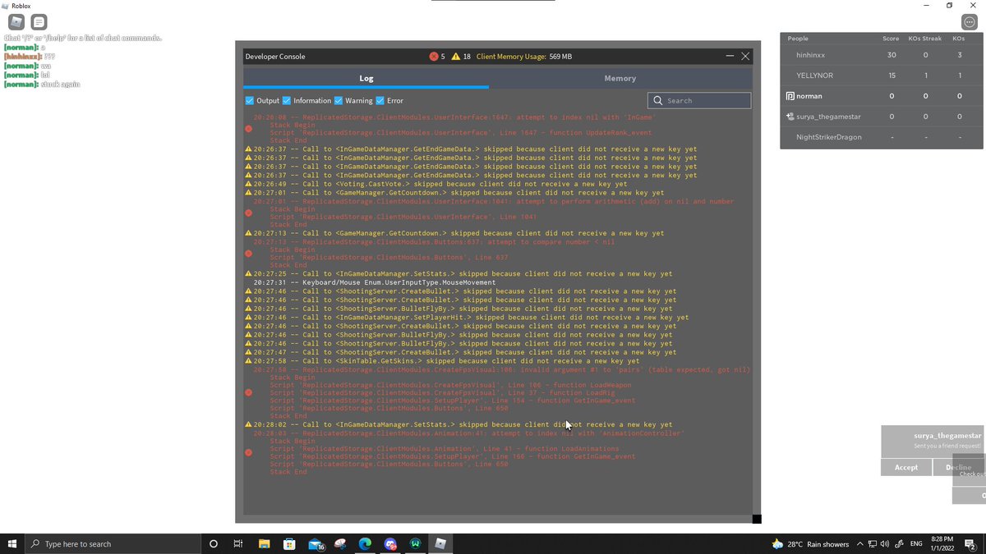
Task: Open the three-dot more options button
Action: [x=969, y=22]
